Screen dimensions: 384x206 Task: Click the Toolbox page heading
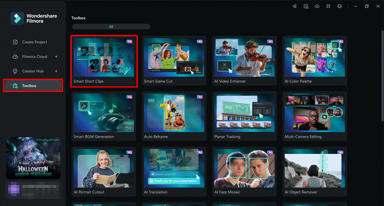point(78,18)
